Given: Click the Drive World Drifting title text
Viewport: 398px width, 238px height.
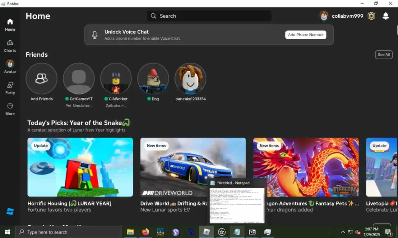Looking at the screenshot, I should click(x=174, y=204).
